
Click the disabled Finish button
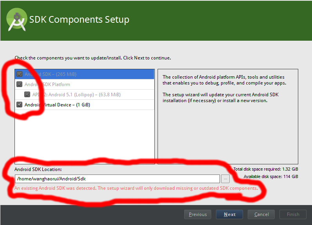293,214
